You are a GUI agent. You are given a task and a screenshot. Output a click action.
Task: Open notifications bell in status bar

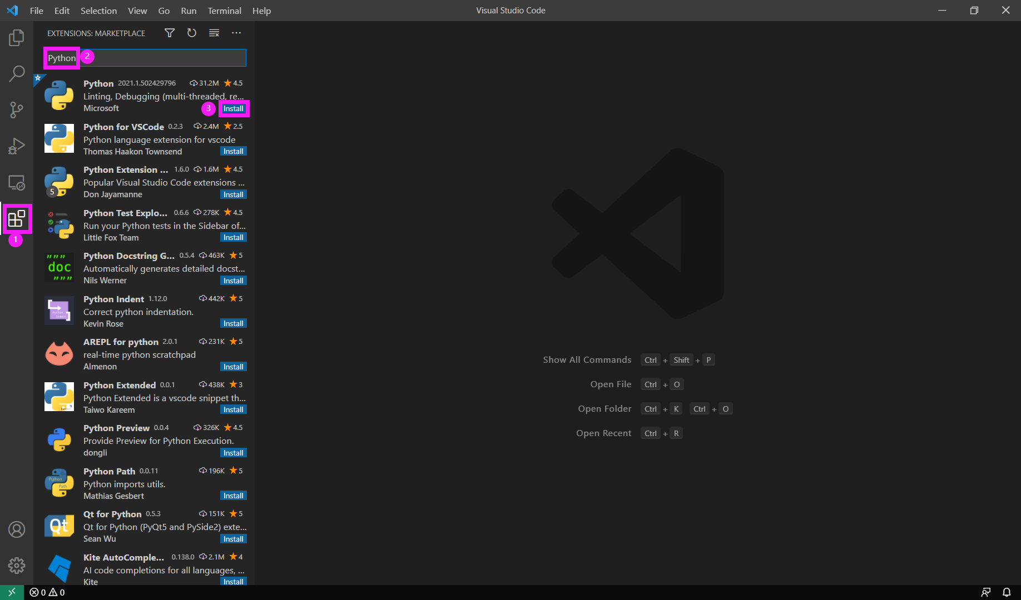(x=1007, y=592)
